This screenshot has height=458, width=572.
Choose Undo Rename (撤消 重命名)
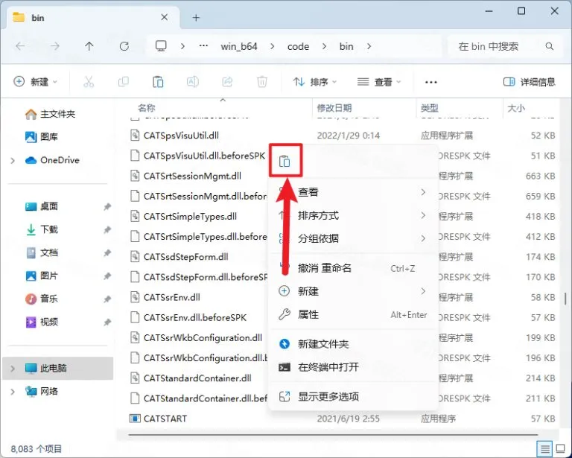tap(353, 268)
